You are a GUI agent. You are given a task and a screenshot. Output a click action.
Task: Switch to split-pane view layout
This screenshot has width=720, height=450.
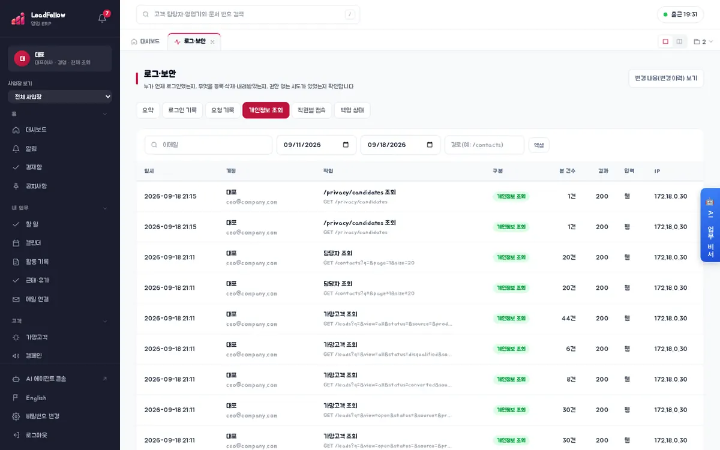pyautogui.click(x=679, y=41)
